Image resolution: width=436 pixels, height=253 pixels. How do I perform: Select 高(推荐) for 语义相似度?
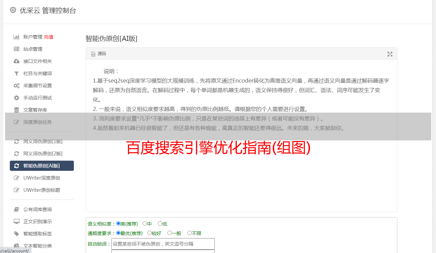tap(118, 224)
